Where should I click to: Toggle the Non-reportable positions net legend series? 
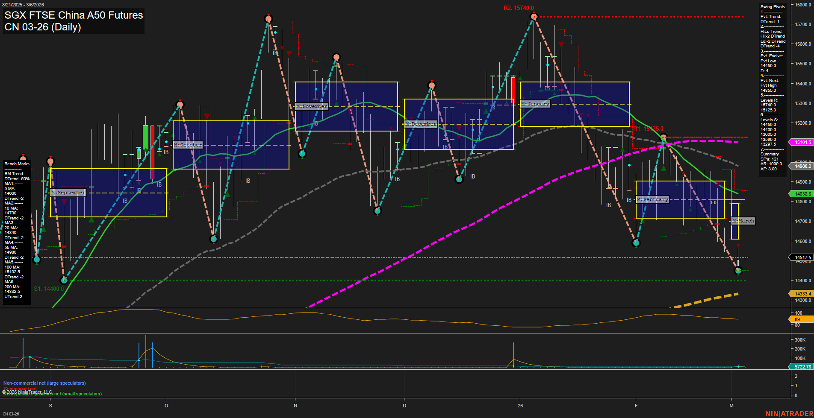(52, 394)
